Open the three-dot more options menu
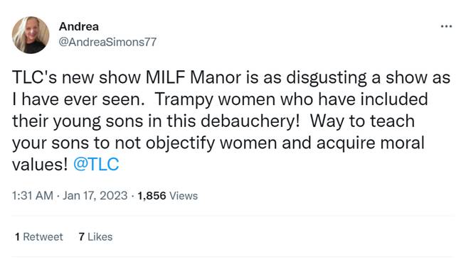The height and width of the screenshot is (259, 461). [x=446, y=26]
